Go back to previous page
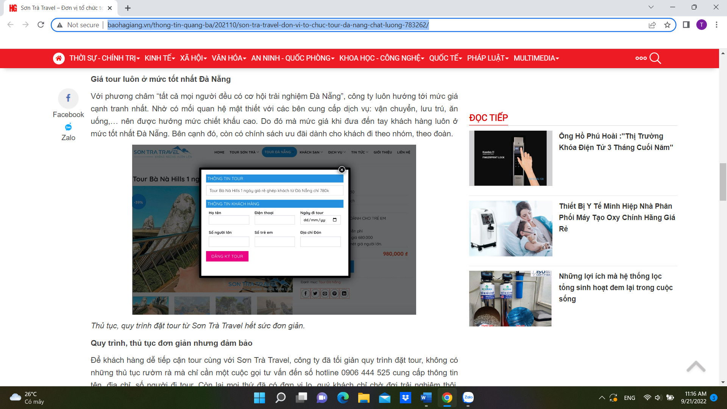The image size is (727, 409). click(10, 25)
